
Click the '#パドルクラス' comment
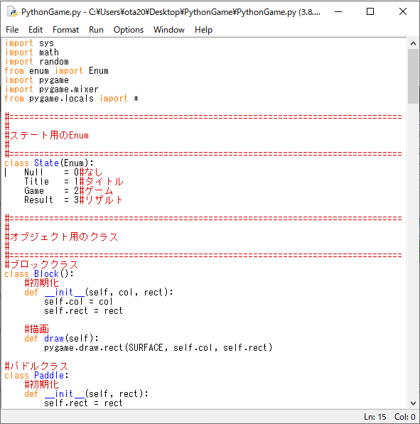pos(36,366)
